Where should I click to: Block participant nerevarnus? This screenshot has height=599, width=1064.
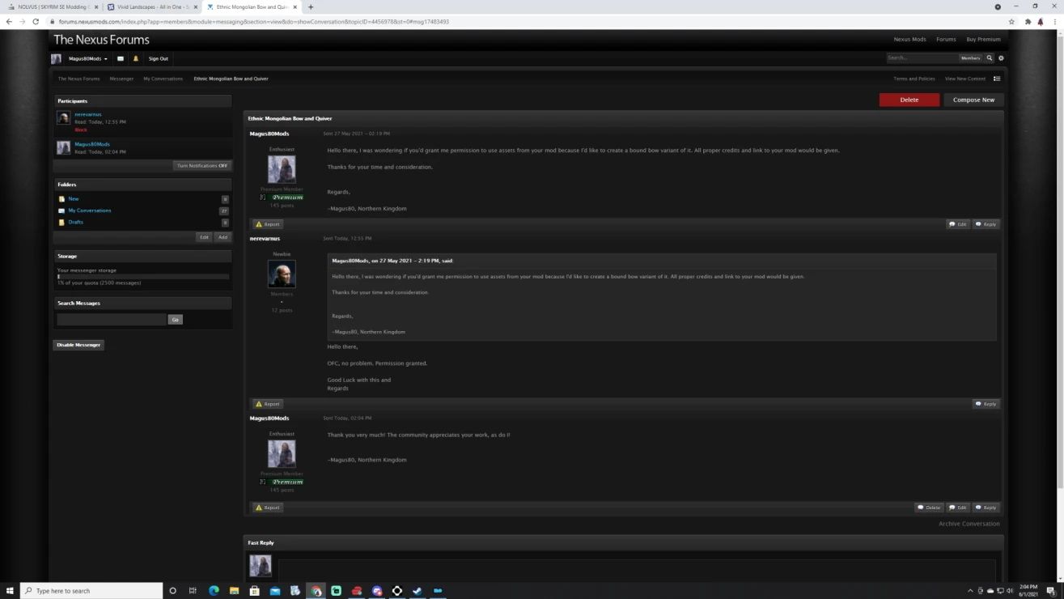pyautogui.click(x=80, y=130)
